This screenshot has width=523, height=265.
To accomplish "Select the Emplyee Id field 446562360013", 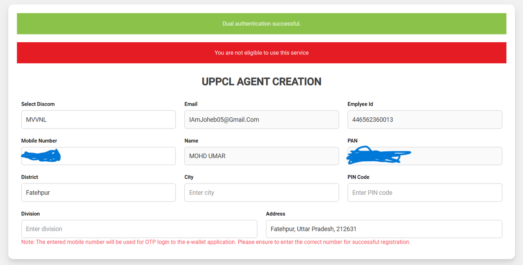I will 425,119.
